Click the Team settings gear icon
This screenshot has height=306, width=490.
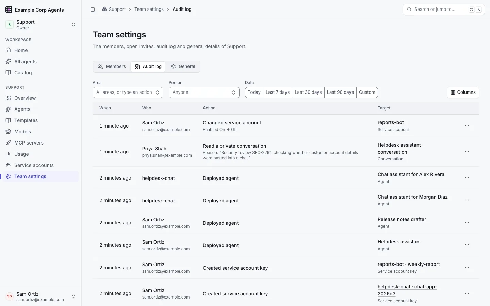click(x=8, y=176)
